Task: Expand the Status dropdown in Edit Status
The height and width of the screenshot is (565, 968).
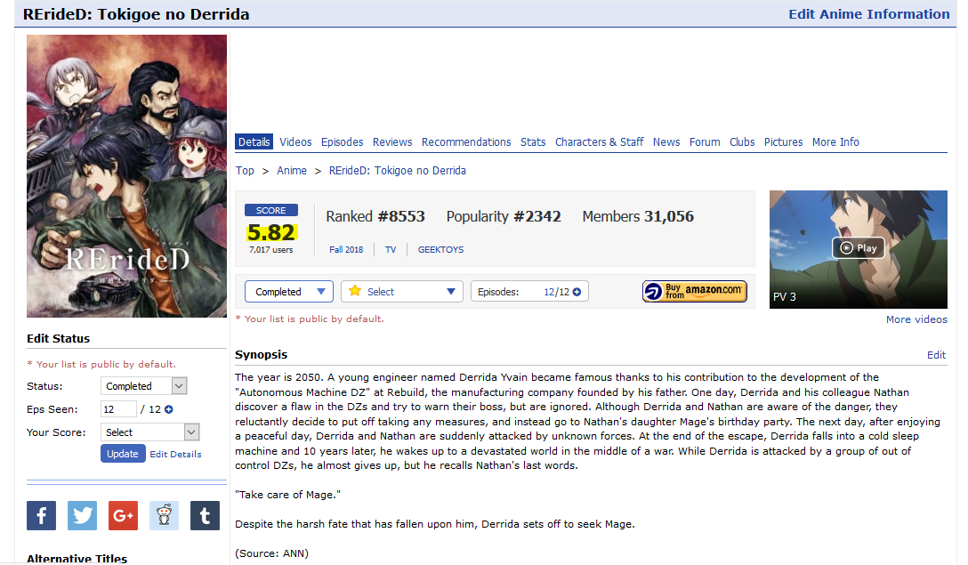Action: point(144,386)
